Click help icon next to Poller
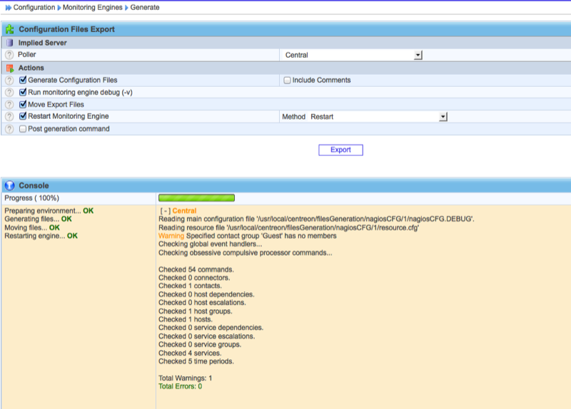Screen dimensions: 571x409 9,55
